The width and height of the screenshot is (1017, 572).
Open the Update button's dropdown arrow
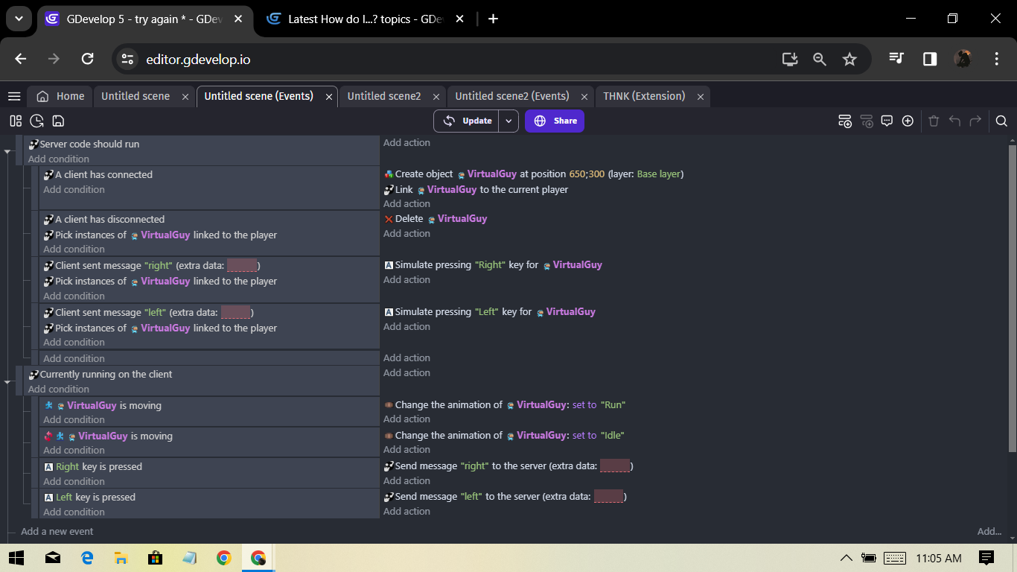pyautogui.click(x=508, y=120)
